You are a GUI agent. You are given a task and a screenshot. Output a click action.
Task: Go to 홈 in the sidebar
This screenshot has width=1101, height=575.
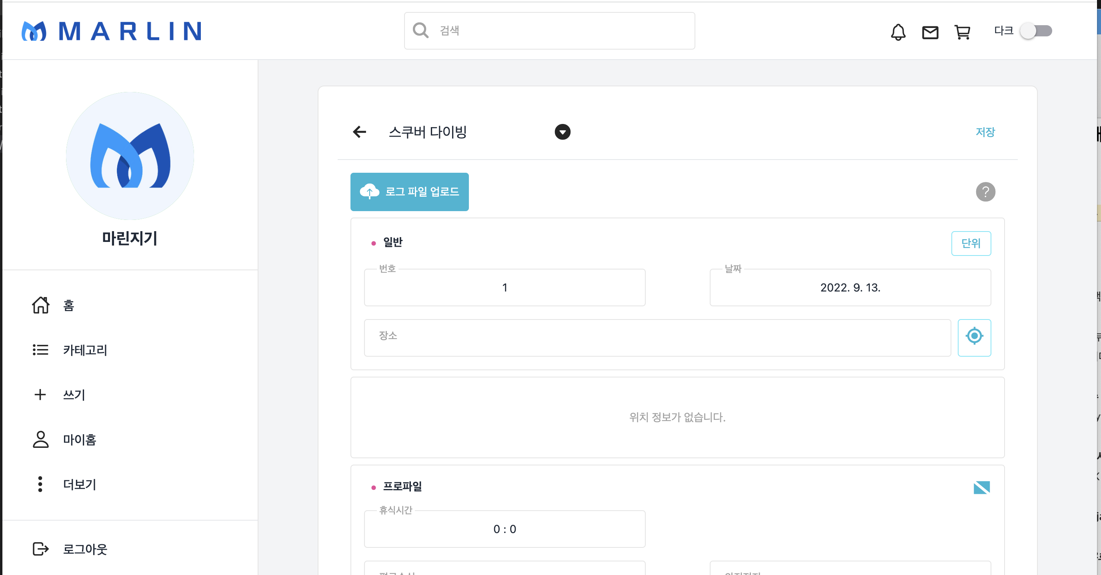(x=68, y=305)
